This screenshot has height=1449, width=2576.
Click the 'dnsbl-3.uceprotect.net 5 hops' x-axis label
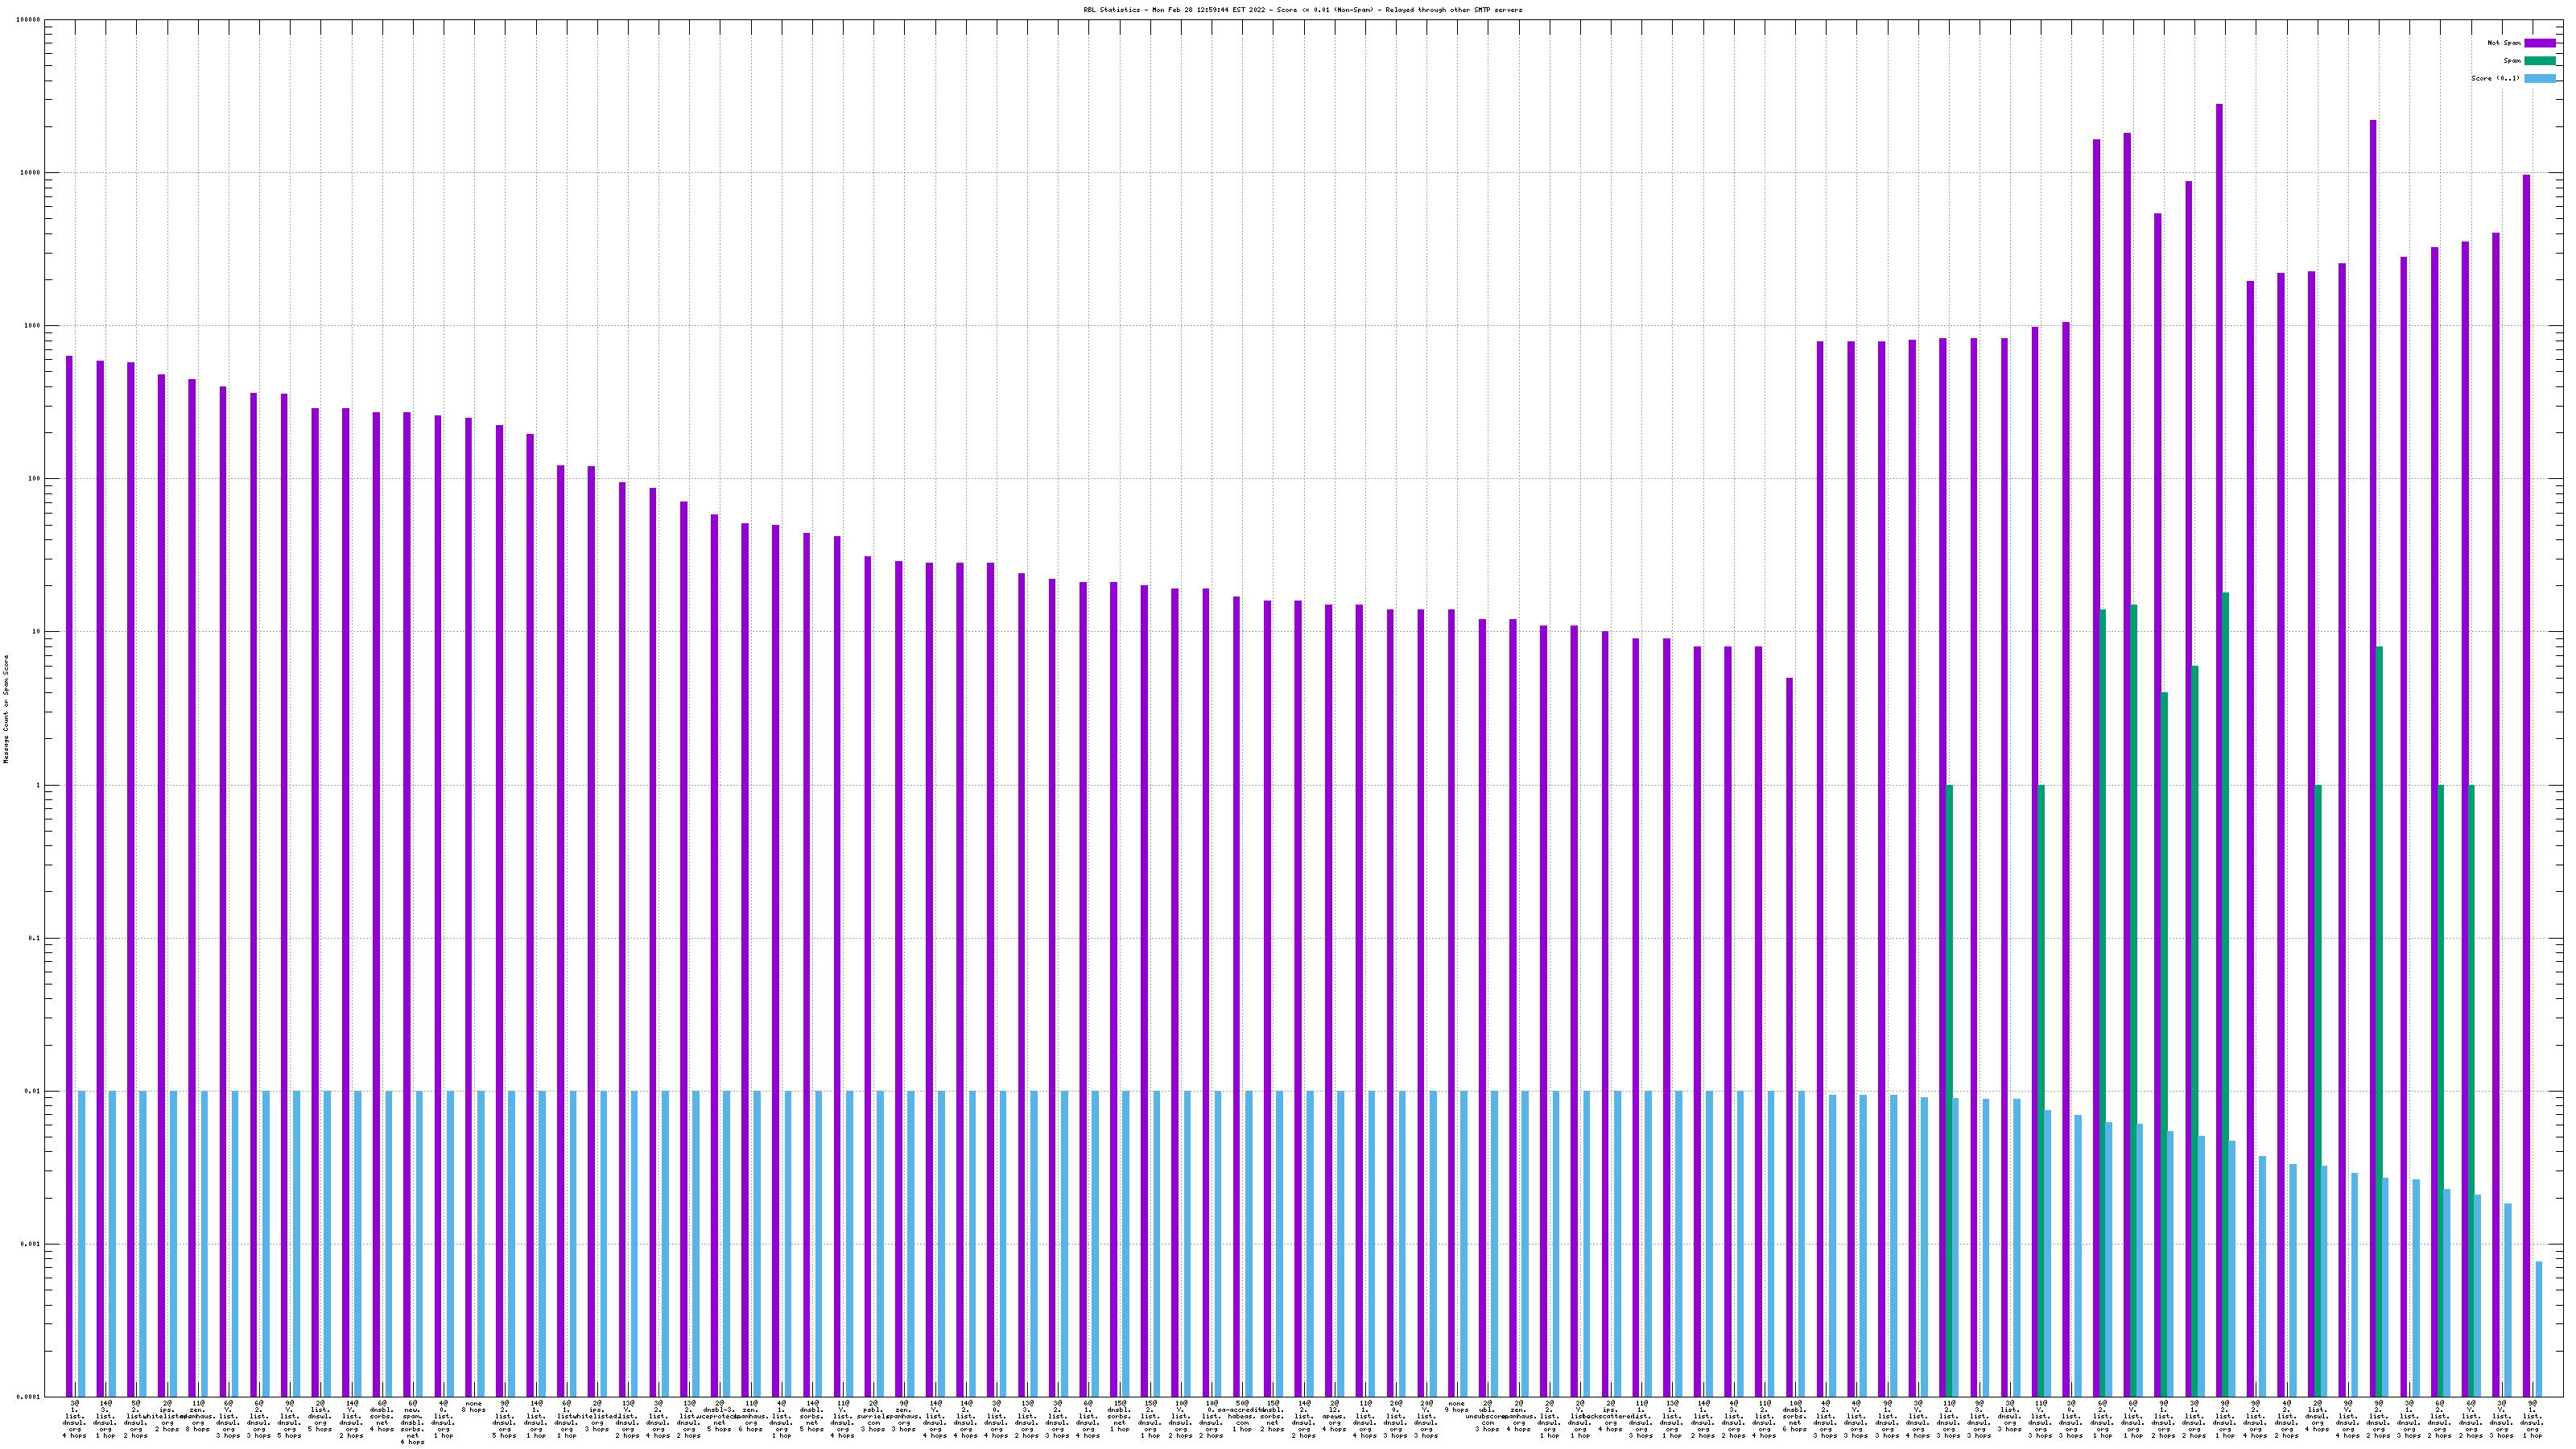pyautogui.click(x=719, y=1415)
